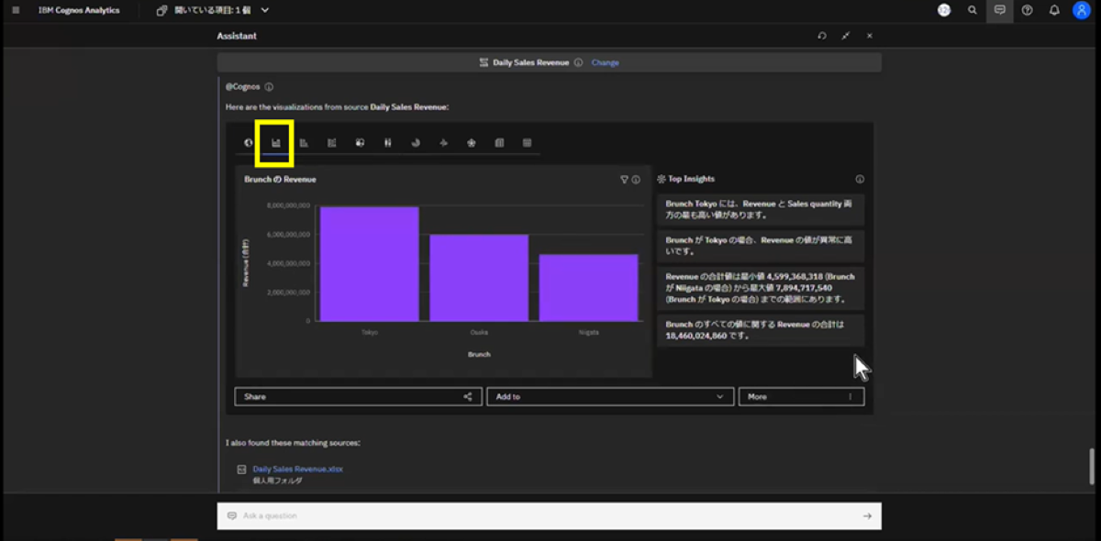Open the chart filter funnel icon
The image size is (1101, 541).
(x=624, y=180)
